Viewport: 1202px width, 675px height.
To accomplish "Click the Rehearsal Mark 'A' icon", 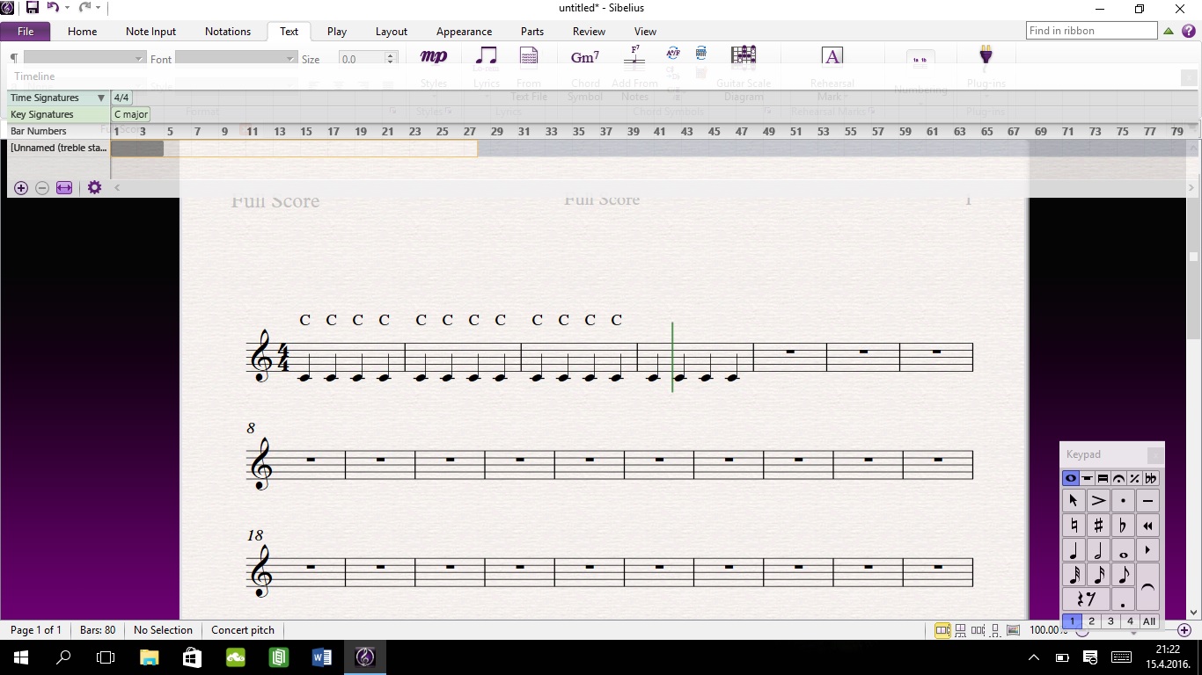I will 832,57.
